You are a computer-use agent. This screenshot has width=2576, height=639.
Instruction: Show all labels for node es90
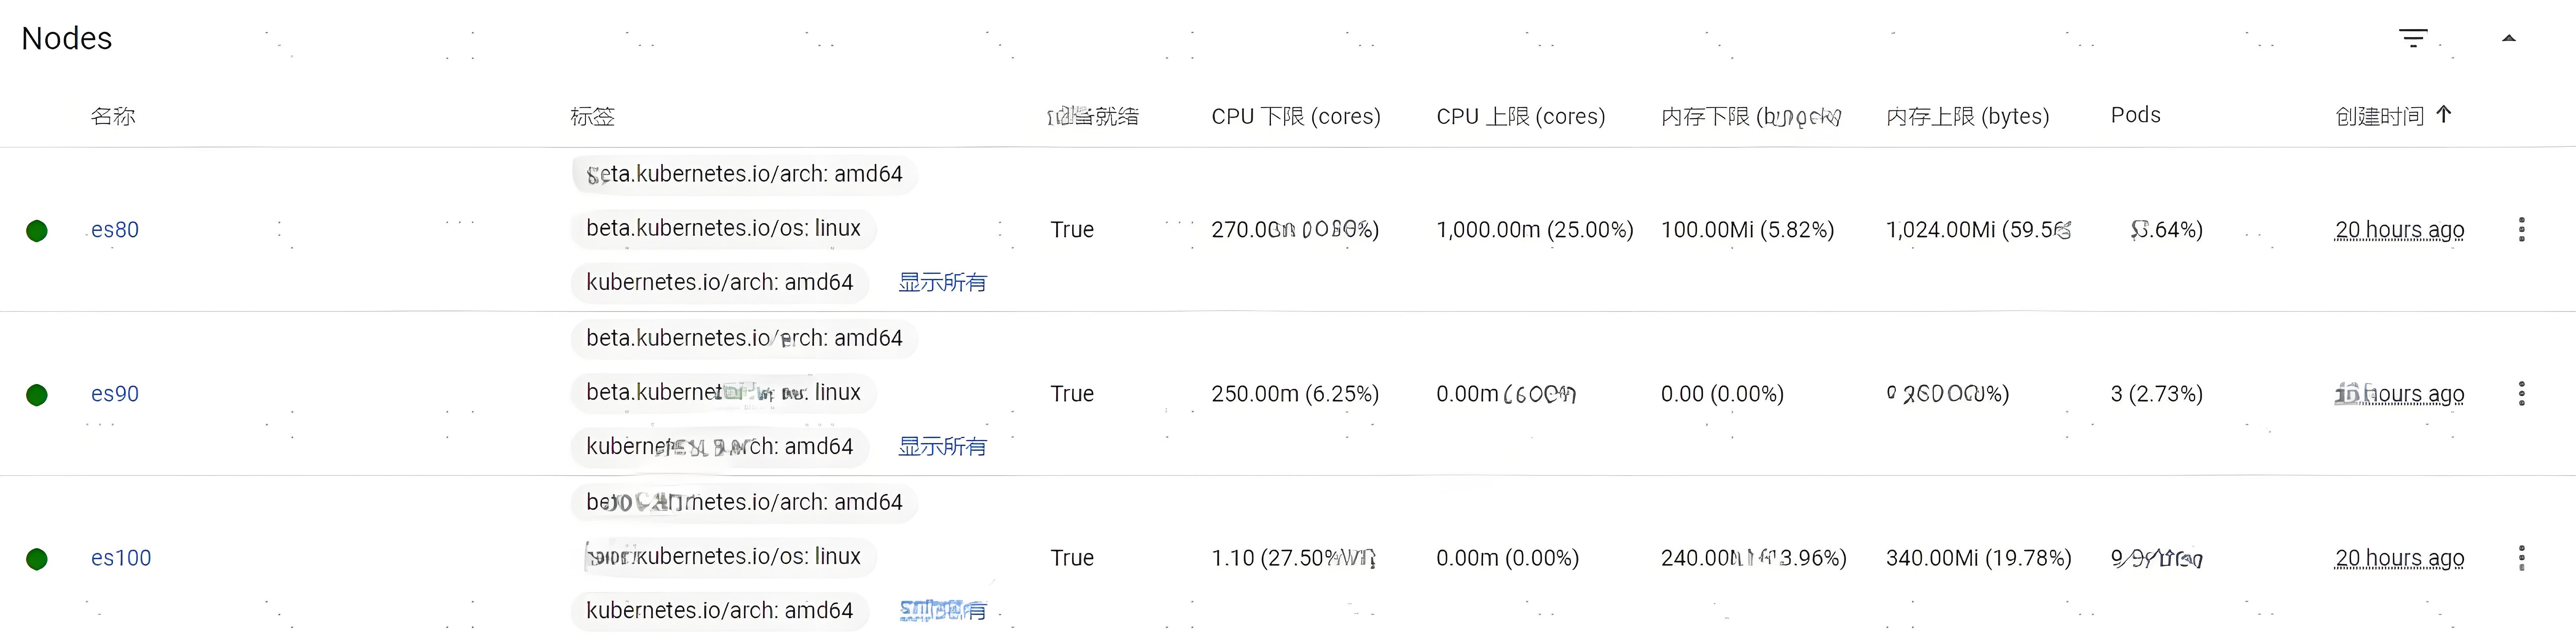coord(942,447)
